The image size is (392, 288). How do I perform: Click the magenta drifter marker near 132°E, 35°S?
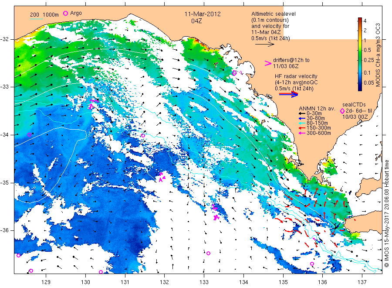(x=162, y=177)
